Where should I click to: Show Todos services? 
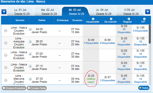click(144, 88)
